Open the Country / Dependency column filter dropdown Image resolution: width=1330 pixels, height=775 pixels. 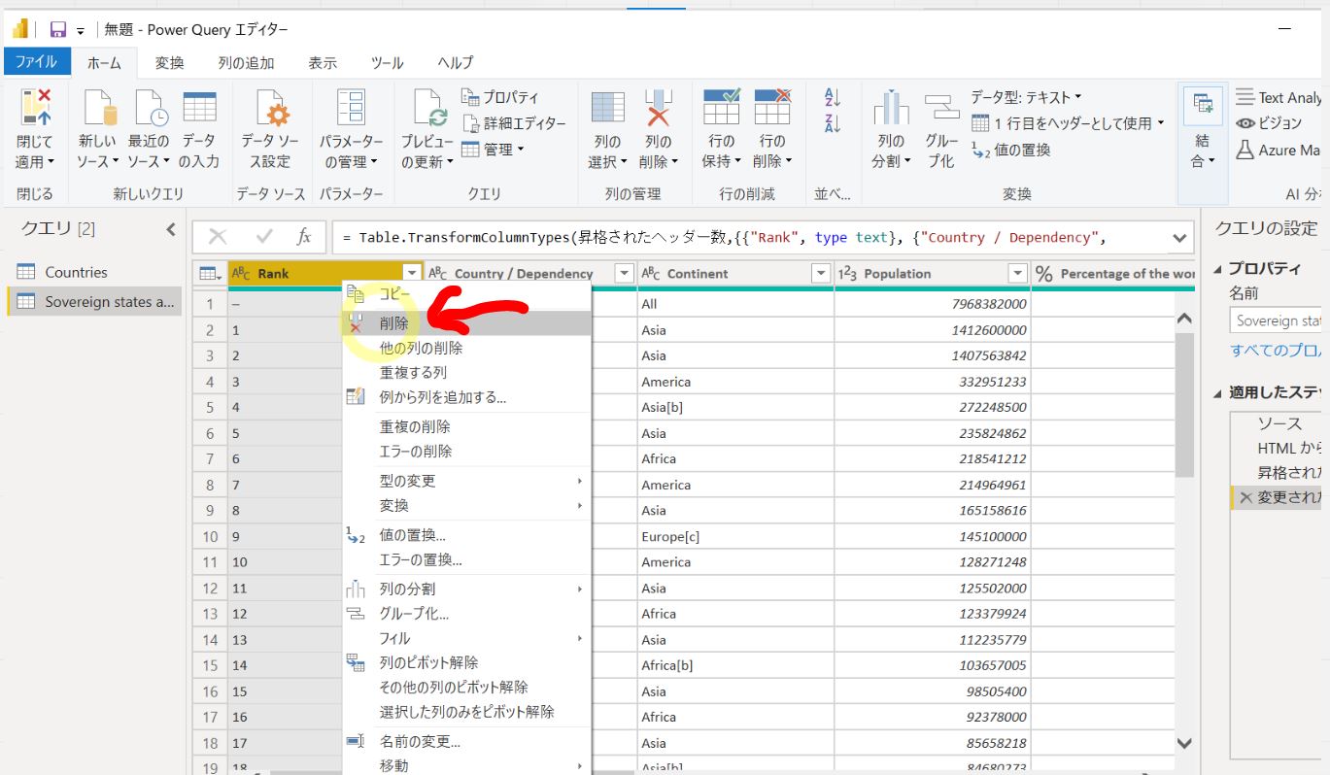point(625,274)
